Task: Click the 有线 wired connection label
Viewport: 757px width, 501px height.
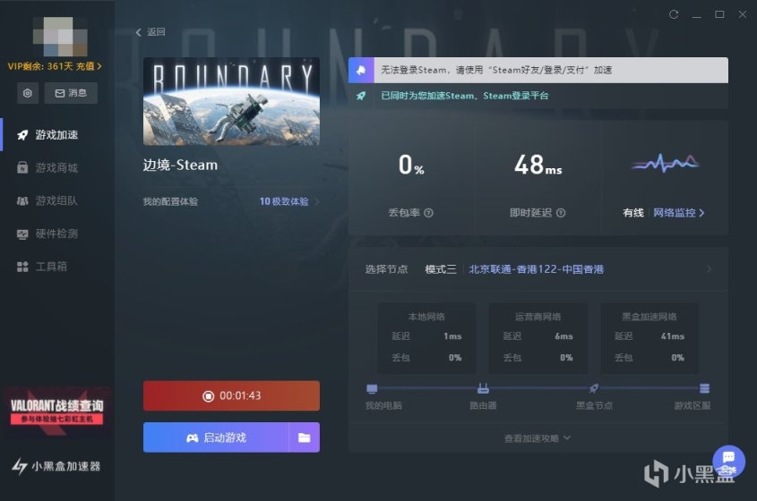Action: point(633,213)
